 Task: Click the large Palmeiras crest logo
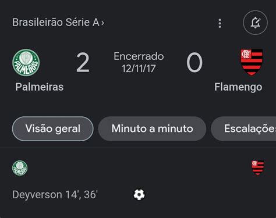click(26, 62)
